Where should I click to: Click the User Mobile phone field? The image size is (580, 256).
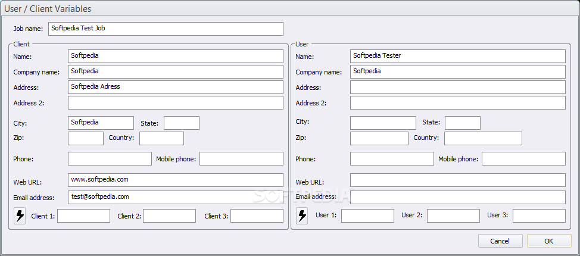click(524, 158)
